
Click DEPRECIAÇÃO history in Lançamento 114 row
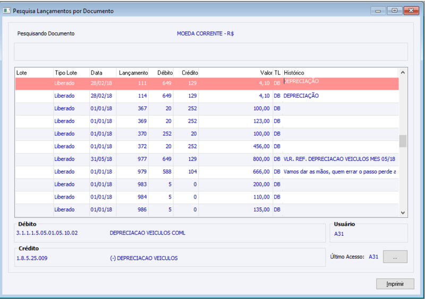coord(301,96)
